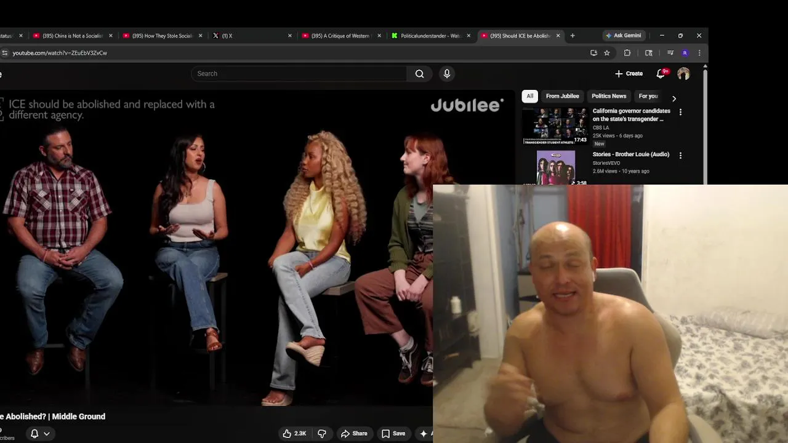Click the Share button

[354, 434]
